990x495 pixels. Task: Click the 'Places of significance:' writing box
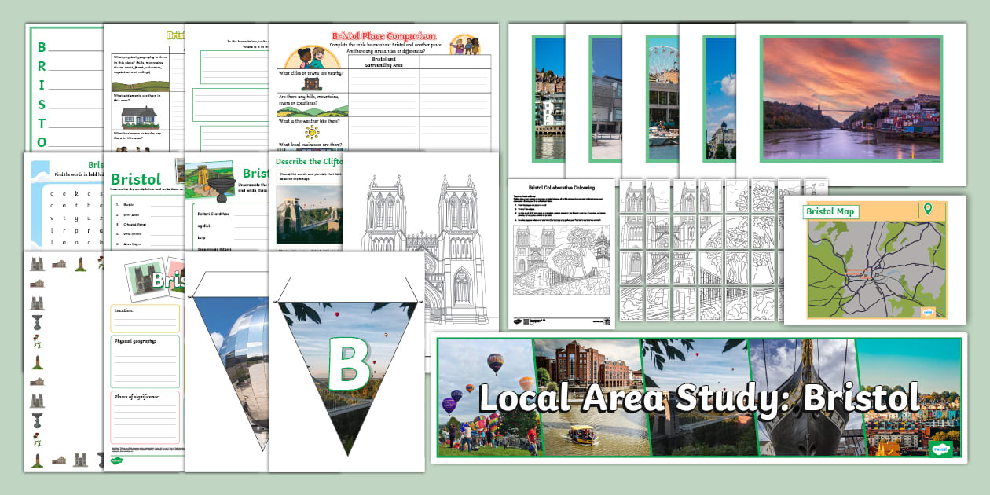coord(145,418)
